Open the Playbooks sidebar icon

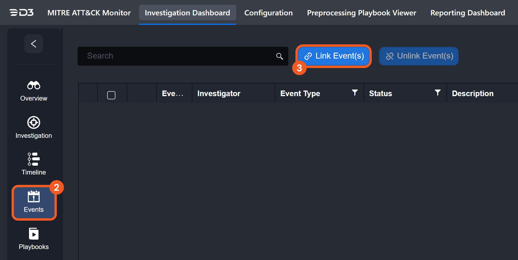click(34, 234)
